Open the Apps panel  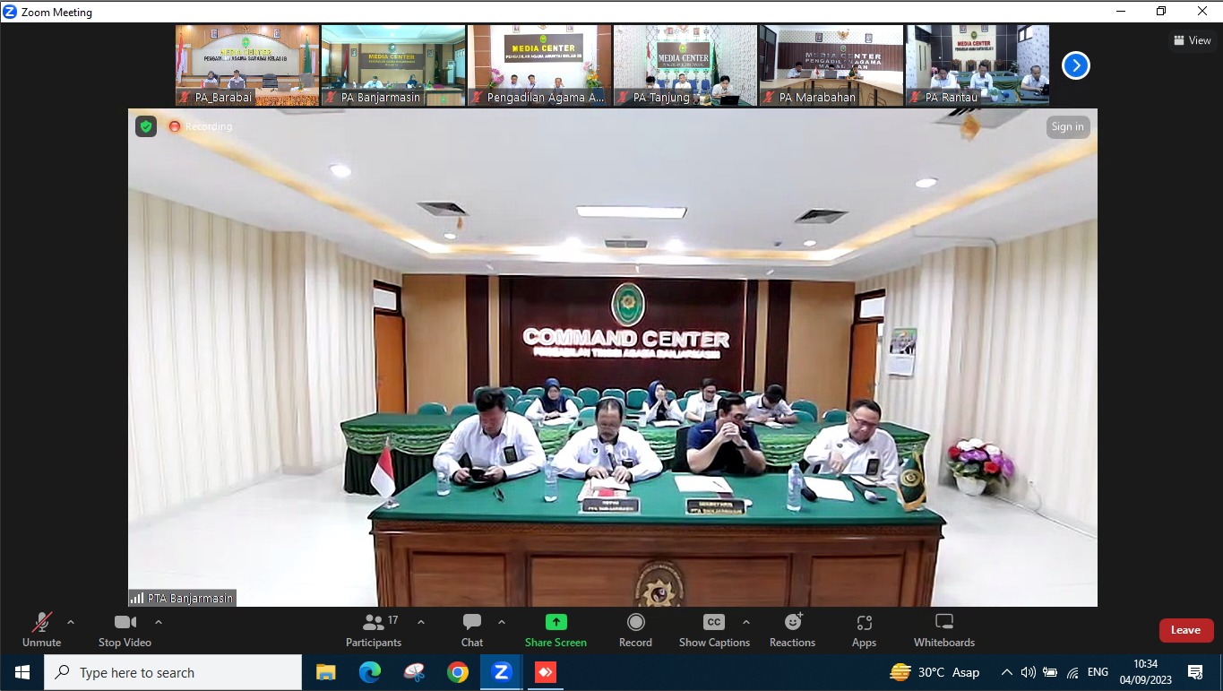click(x=864, y=629)
